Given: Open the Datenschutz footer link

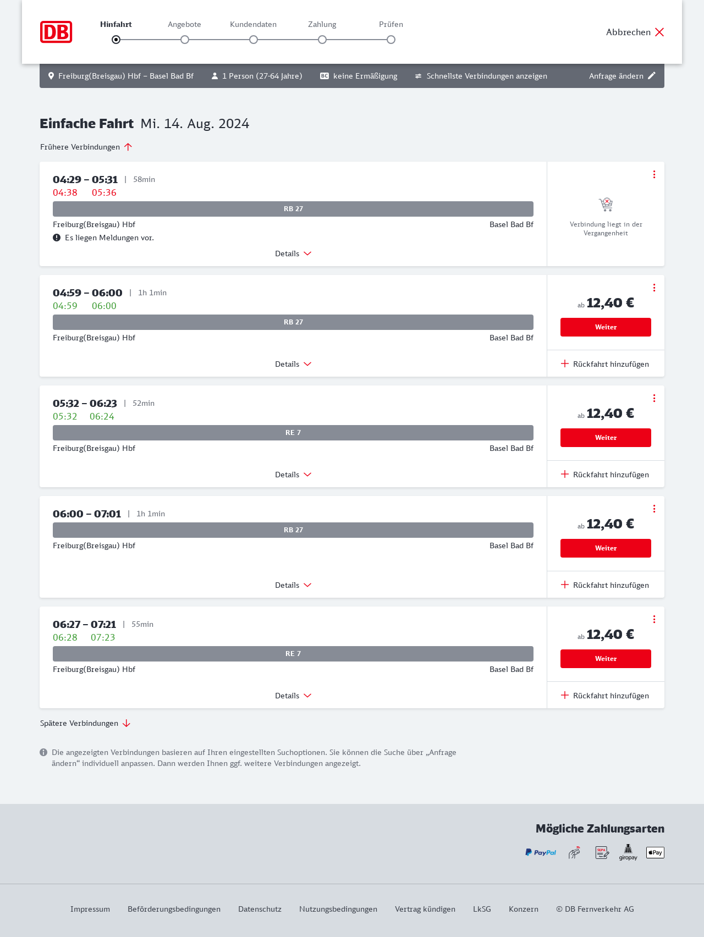Looking at the screenshot, I should point(260,909).
